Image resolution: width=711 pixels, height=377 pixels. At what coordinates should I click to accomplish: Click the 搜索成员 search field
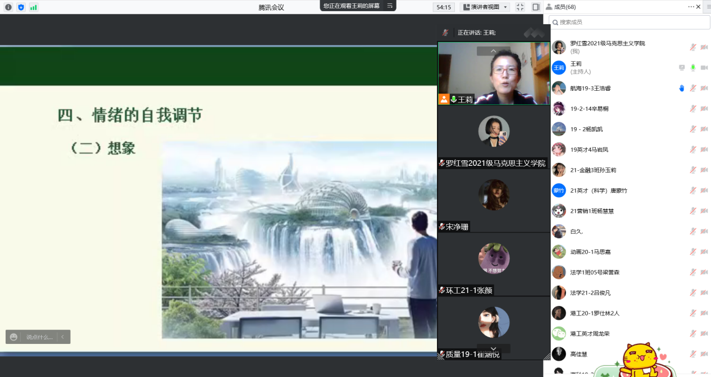pyautogui.click(x=629, y=22)
